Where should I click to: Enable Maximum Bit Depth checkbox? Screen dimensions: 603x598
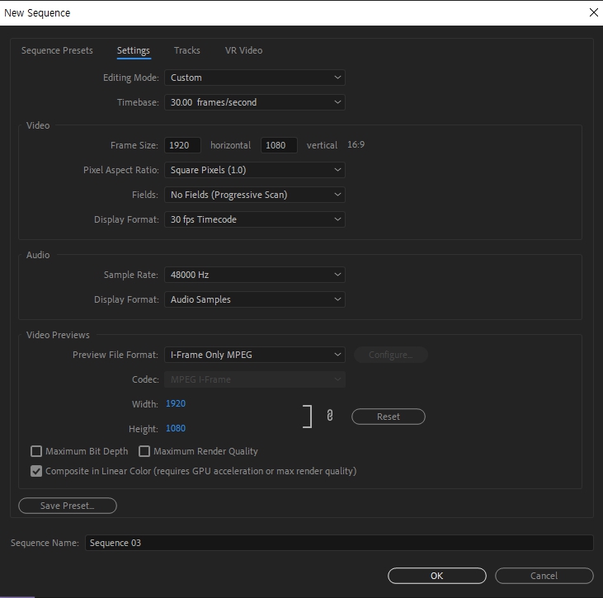tap(36, 451)
